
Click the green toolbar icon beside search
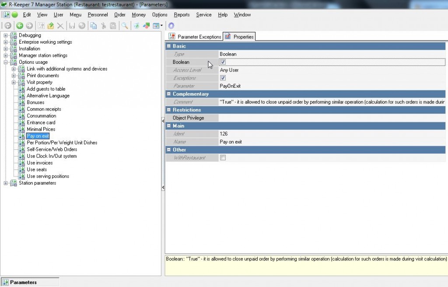tap(136, 26)
